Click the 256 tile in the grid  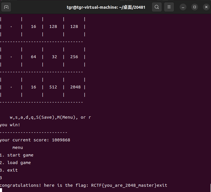74,57
